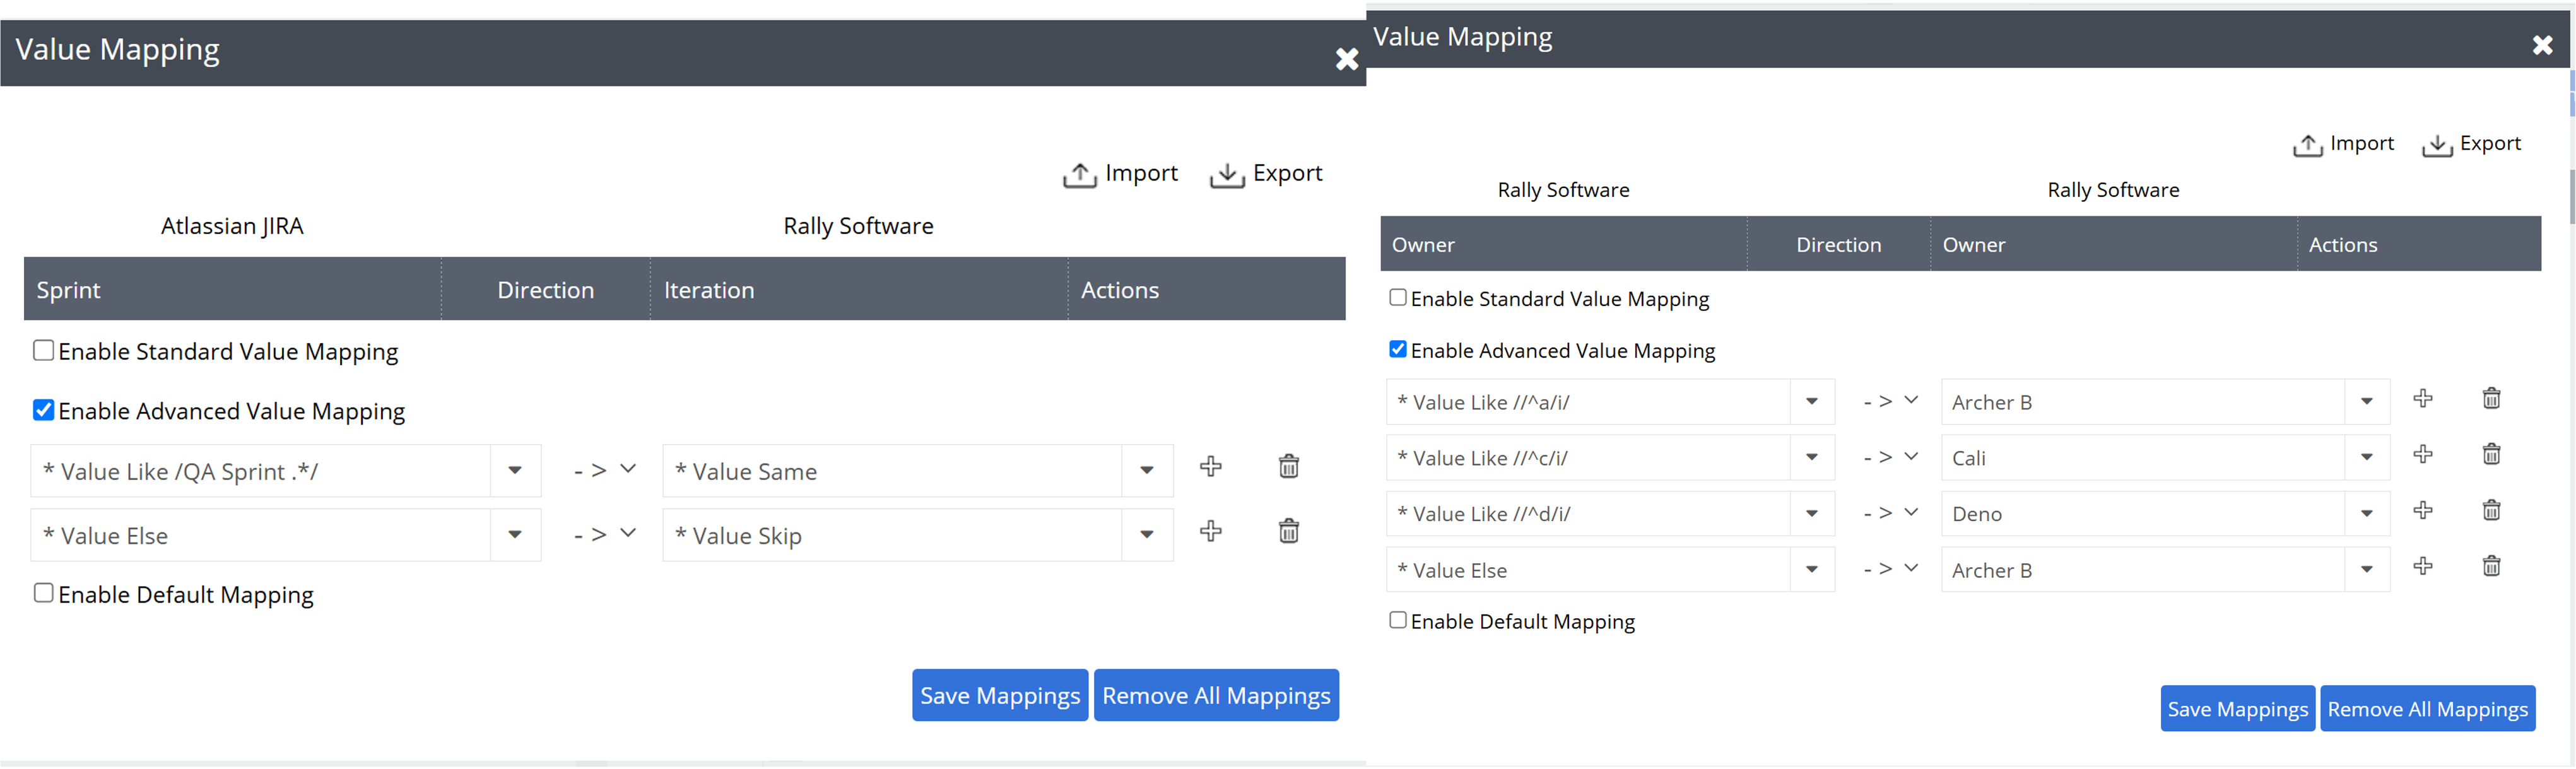Image resolution: width=2576 pixels, height=769 pixels.
Task: Add row after the Cali mapping
Action: click(2422, 455)
